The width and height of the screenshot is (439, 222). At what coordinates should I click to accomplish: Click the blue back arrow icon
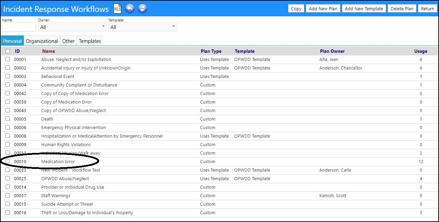130,9
